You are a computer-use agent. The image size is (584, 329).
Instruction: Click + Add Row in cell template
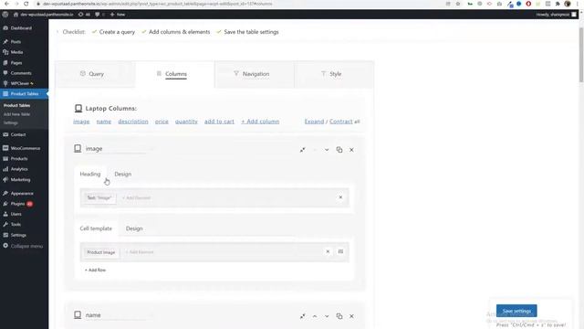[x=95, y=271]
